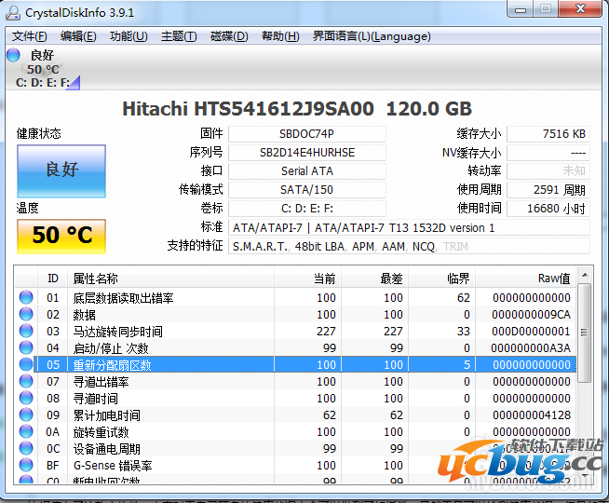This screenshot has width=609, height=503.
Task: Select the disk status orb for drive C: D: E: F:
Action: tap(13, 55)
